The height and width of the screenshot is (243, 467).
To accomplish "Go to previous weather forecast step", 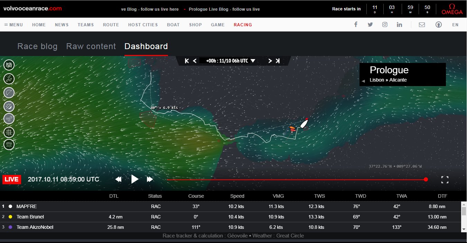I will (195, 61).
